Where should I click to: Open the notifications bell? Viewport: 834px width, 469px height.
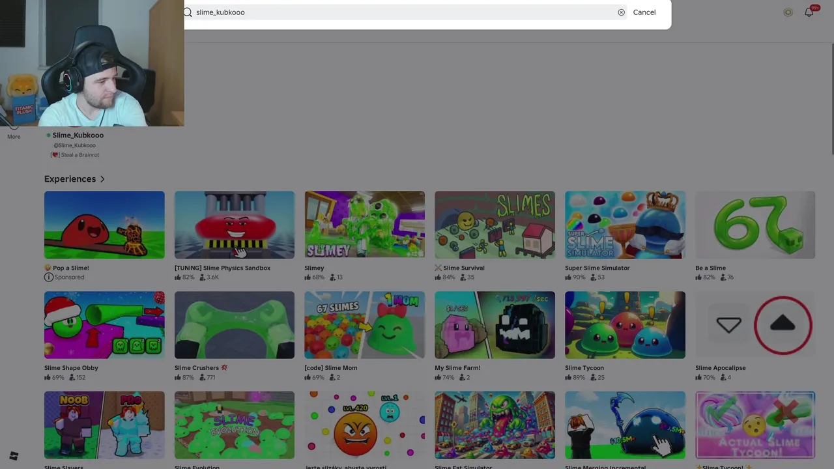pos(809,12)
